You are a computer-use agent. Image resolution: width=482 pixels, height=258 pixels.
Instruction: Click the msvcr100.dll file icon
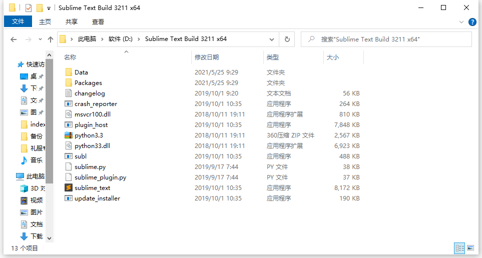point(69,114)
